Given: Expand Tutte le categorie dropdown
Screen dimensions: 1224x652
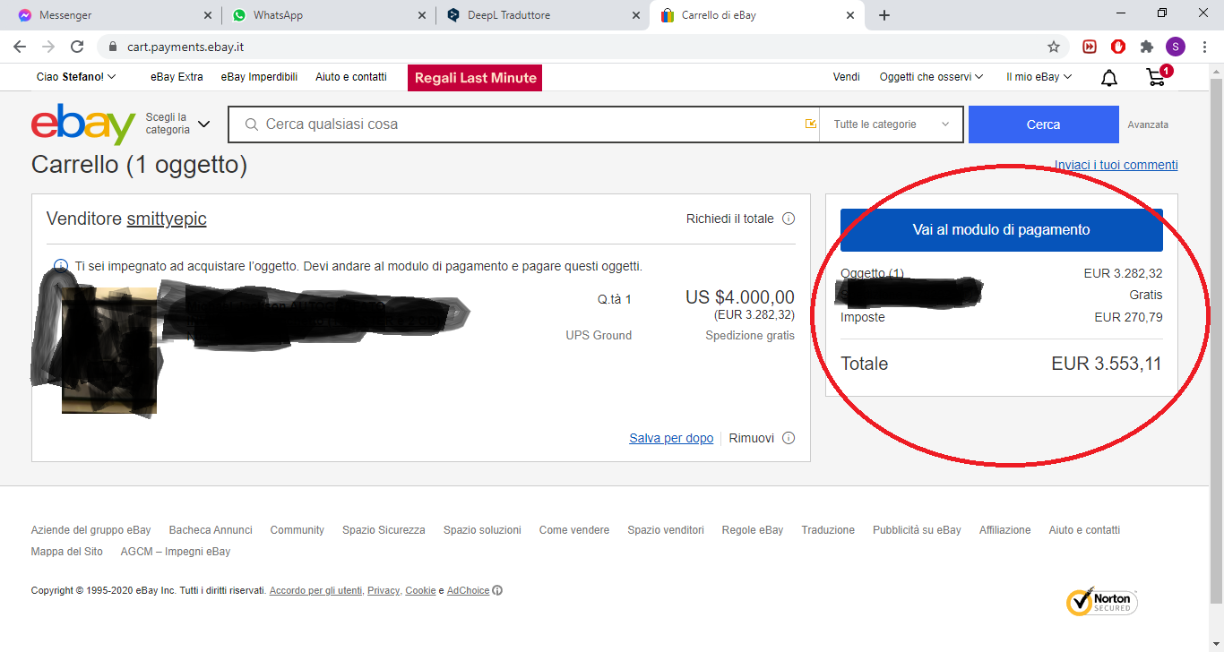Looking at the screenshot, I should (891, 124).
